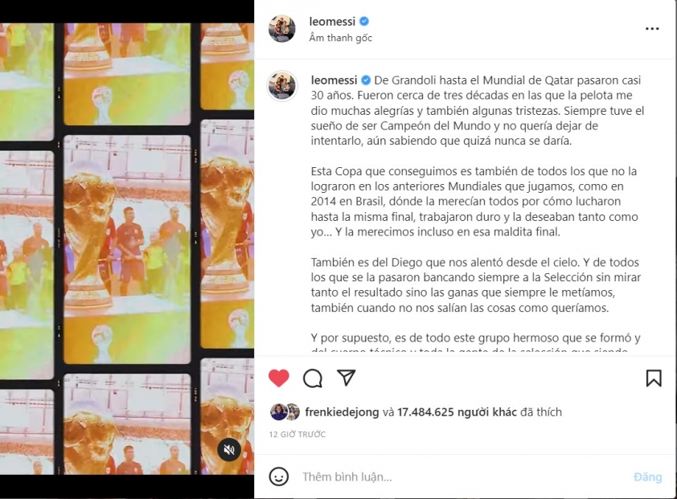Screen dimensions: 677x499
Task: Click leomessi username in the caption
Action: [x=334, y=80]
